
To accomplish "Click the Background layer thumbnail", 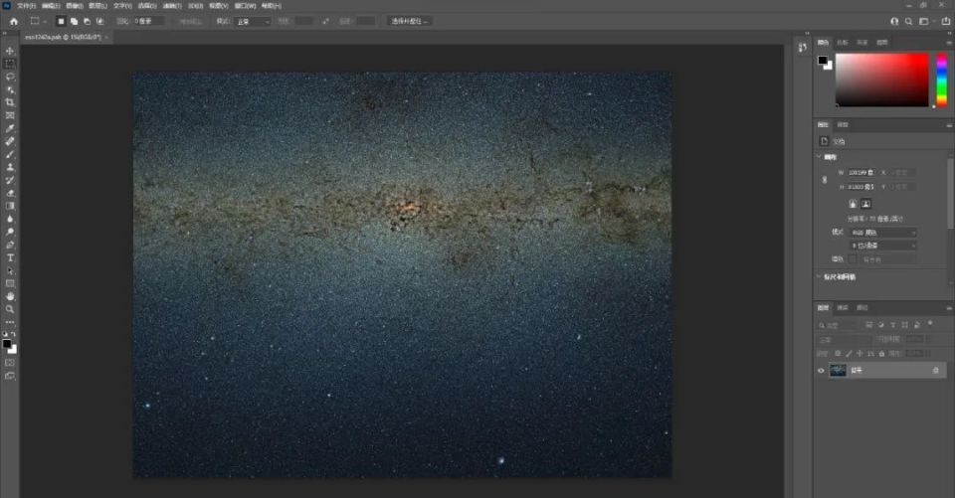I will 838,371.
